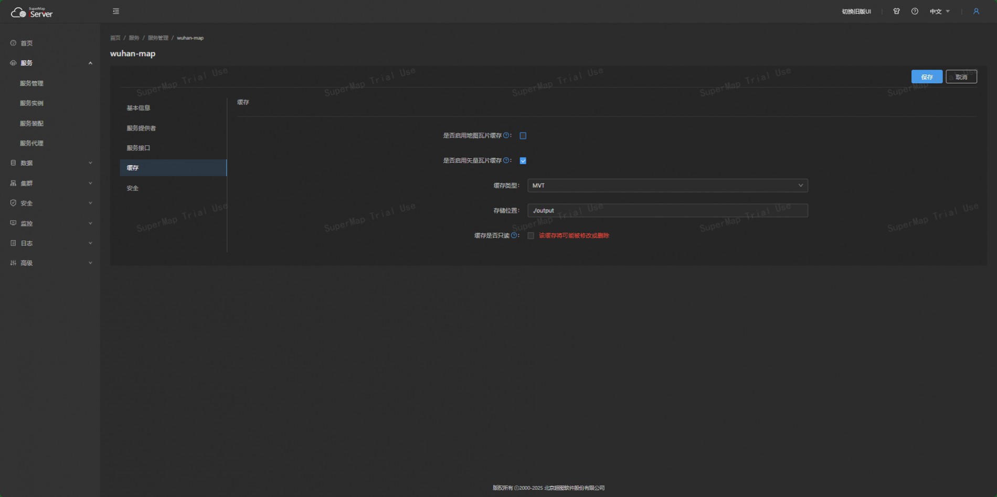Show help tip for 是否启用地图瓦片缓存
The height and width of the screenshot is (497, 997).
(506, 135)
